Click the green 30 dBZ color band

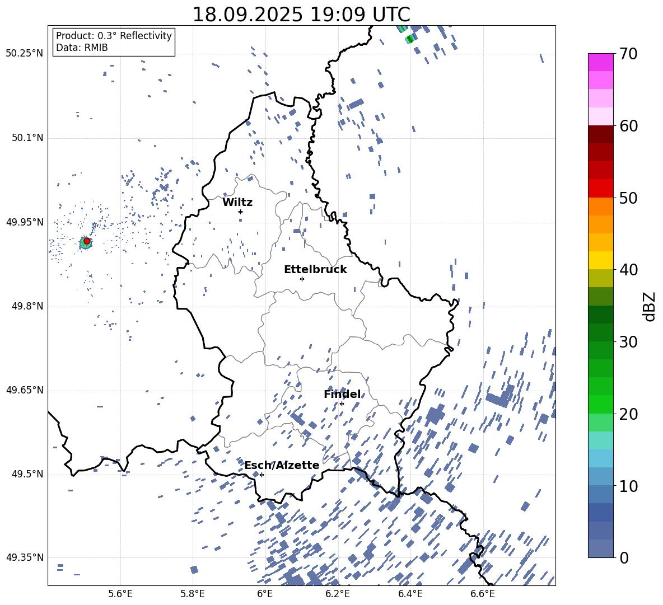600,332
